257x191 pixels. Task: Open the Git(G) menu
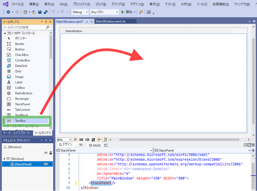[x=64, y=4]
